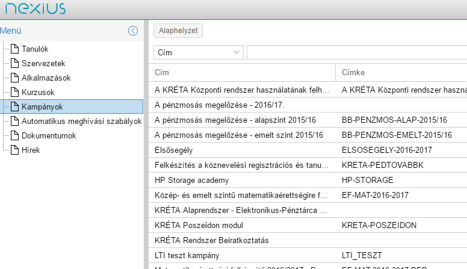This screenshot has height=269, width=467.
Task: Click the search text field
Action: point(356,53)
